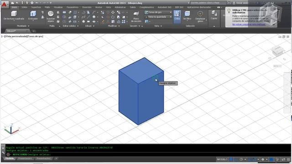Expand the Sección panel

tap(135, 26)
